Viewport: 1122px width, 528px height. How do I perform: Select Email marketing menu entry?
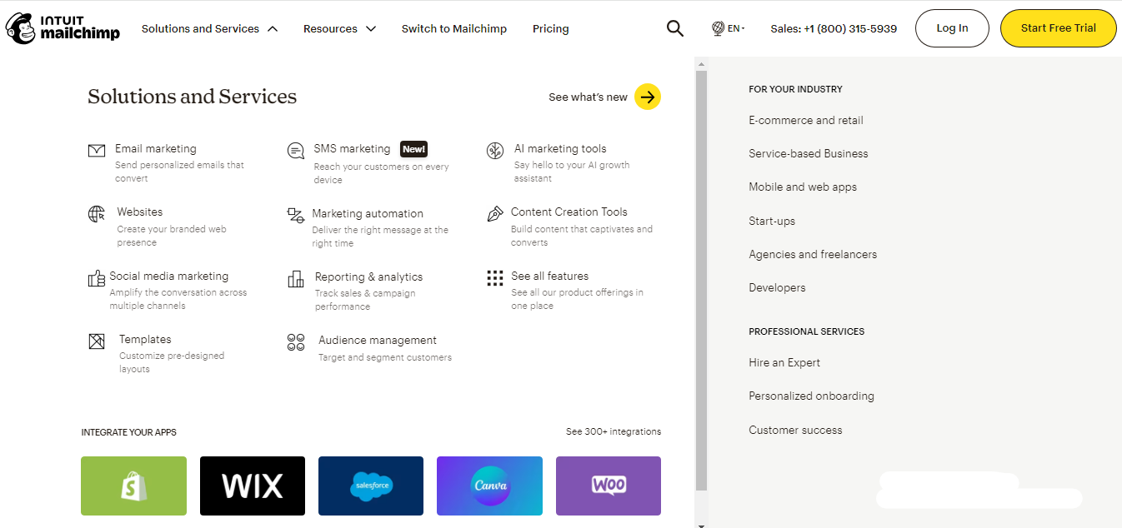click(x=156, y=148)
